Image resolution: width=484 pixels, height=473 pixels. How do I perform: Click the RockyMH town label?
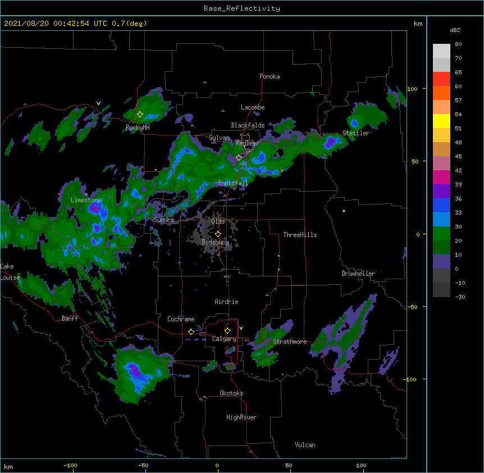point(138,128)
